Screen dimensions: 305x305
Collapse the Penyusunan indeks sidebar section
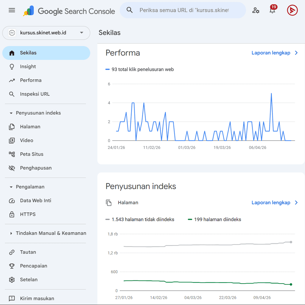tap(11, 113)
